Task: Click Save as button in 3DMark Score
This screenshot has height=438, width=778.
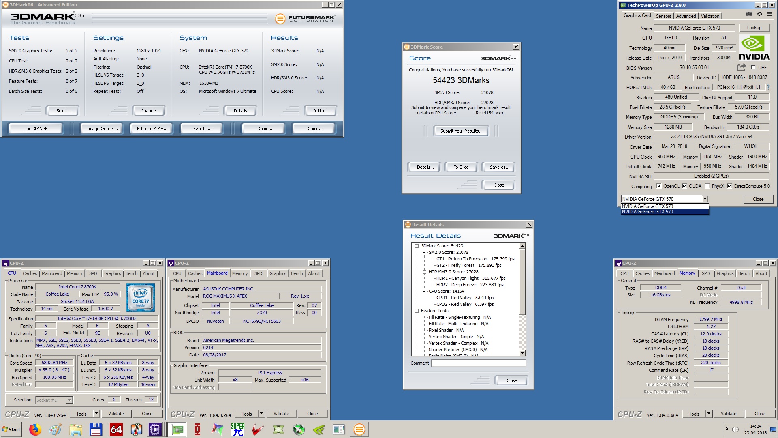Action: (499, 167)
